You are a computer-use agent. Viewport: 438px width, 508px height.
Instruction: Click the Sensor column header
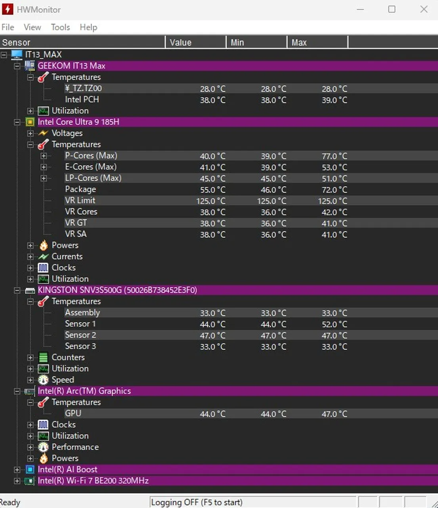(82, 42)
